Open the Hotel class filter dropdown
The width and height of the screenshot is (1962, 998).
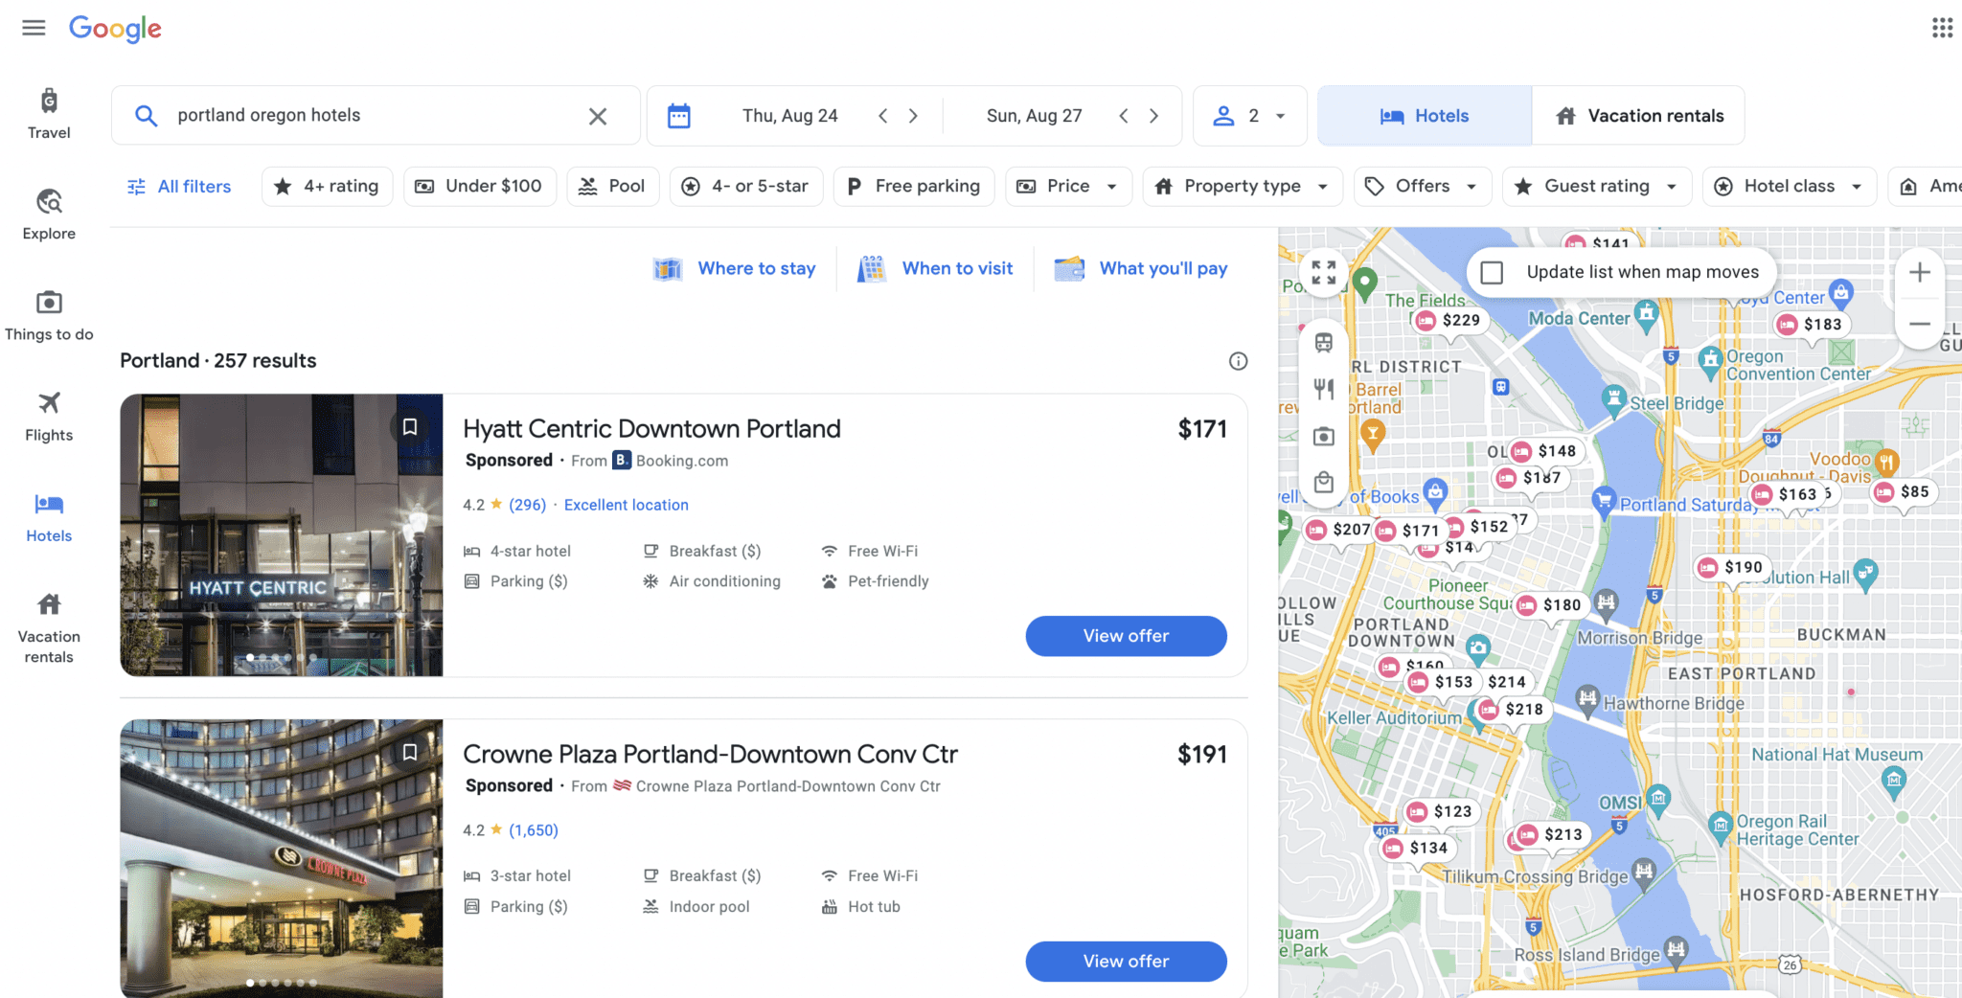click(1788, 186)
